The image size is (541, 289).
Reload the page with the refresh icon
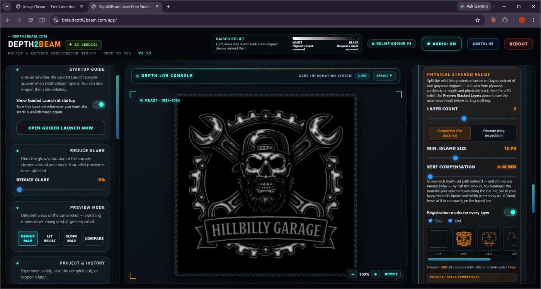pyautogui.click(x=31, y=20)
